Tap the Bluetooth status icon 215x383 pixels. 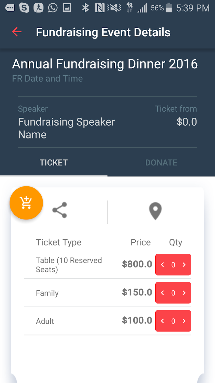[x=85, y=8]
